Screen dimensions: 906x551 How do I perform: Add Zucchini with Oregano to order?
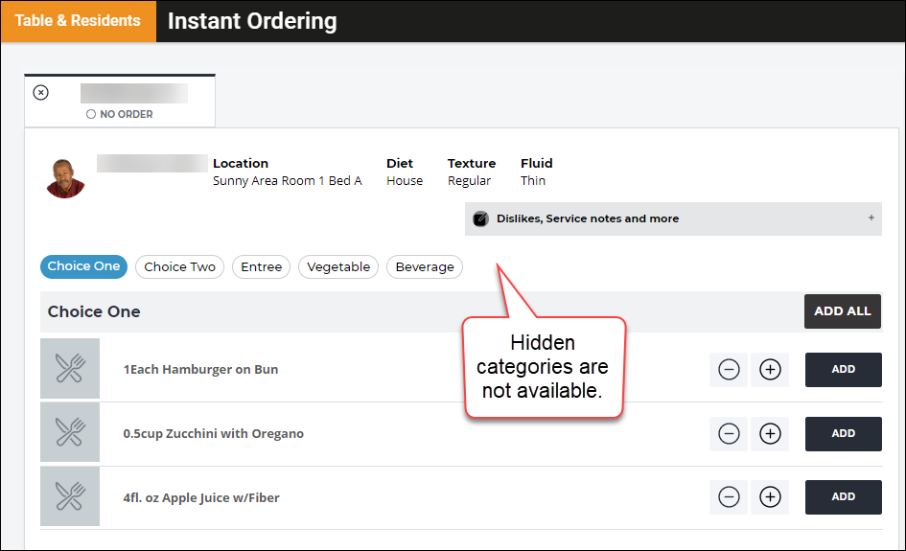(844, 434)
